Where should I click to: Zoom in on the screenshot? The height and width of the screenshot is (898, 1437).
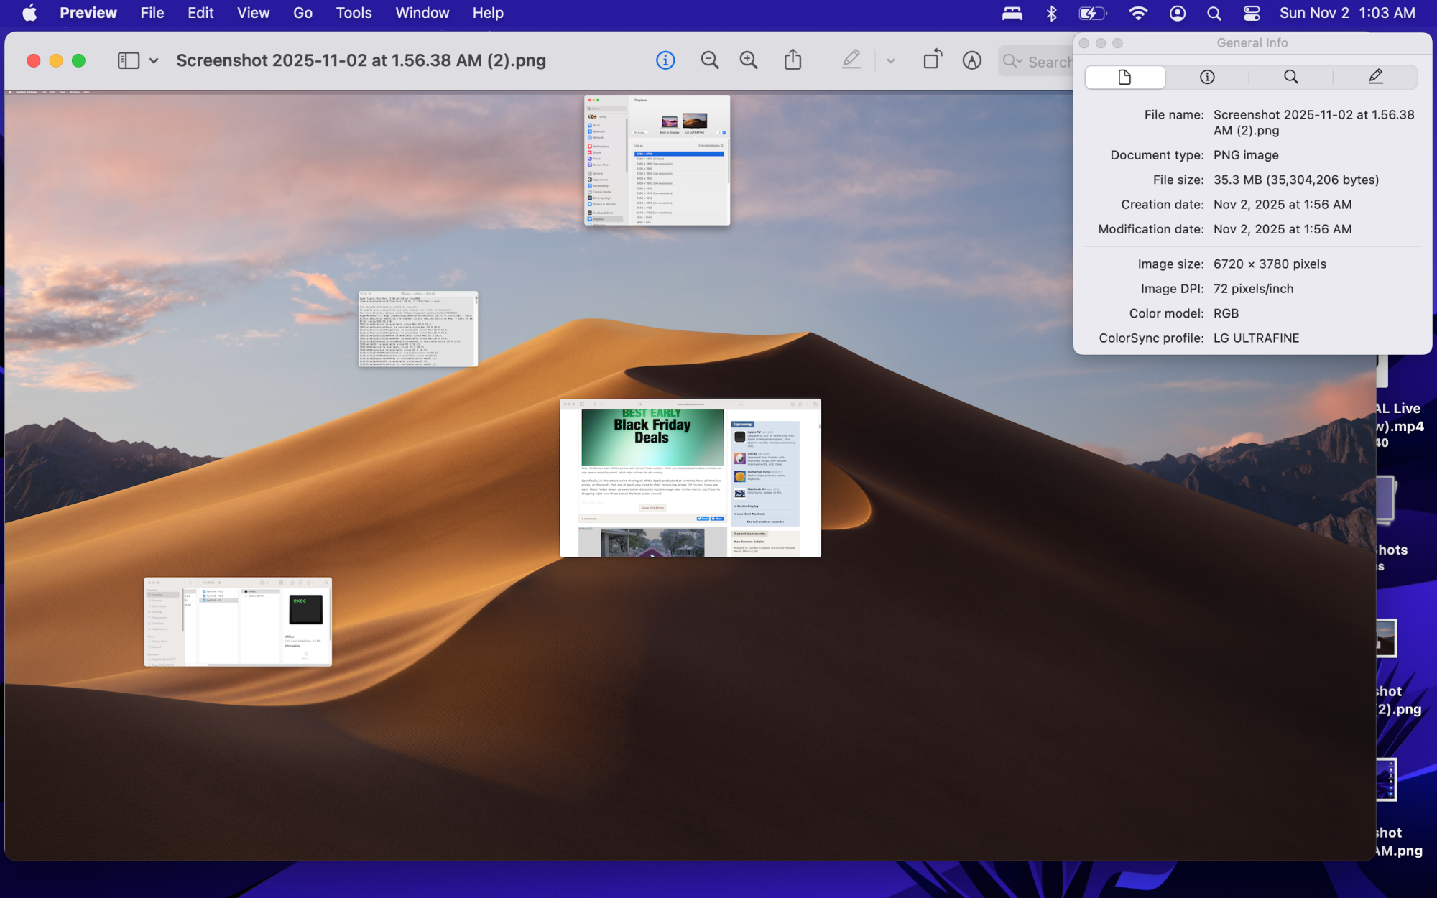748,60
